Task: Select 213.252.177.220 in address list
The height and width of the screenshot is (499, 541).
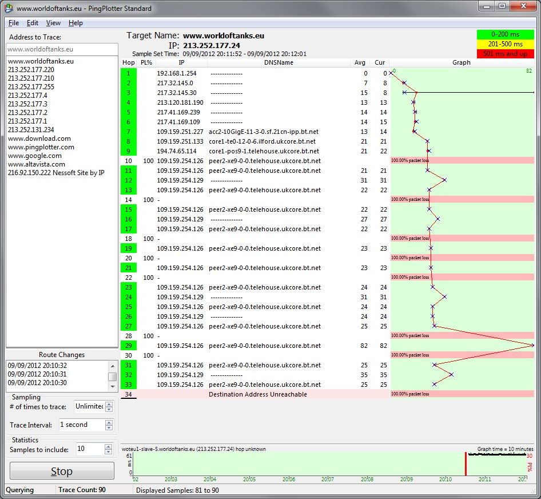Action: click(x=31, y=70)
